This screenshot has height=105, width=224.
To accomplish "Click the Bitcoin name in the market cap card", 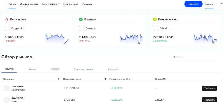I will pos(164,28).
